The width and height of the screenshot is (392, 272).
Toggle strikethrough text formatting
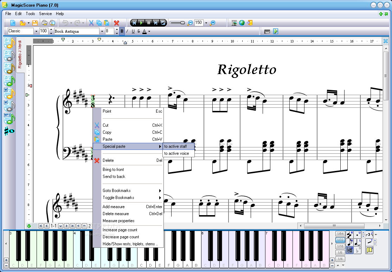pyautogui.click(x=139, y=31)
